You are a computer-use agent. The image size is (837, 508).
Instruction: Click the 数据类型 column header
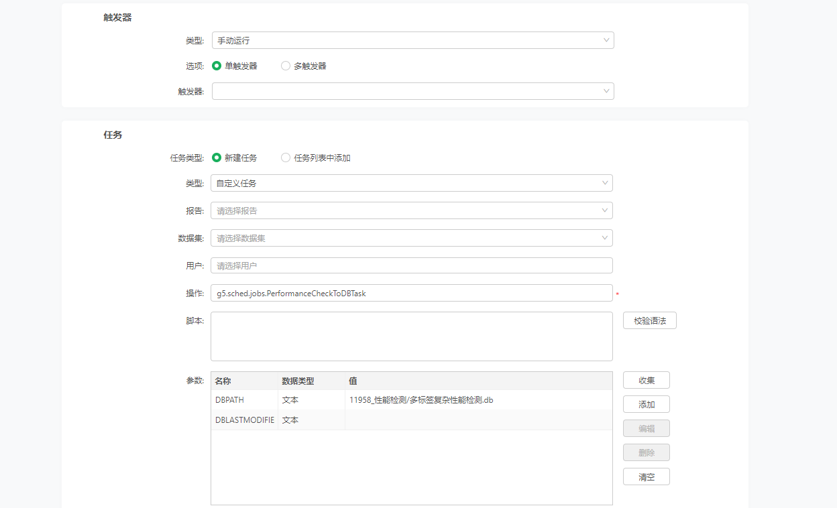click(312, 381)
